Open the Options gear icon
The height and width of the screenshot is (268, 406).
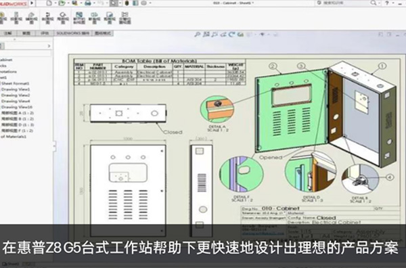point(143,3)
